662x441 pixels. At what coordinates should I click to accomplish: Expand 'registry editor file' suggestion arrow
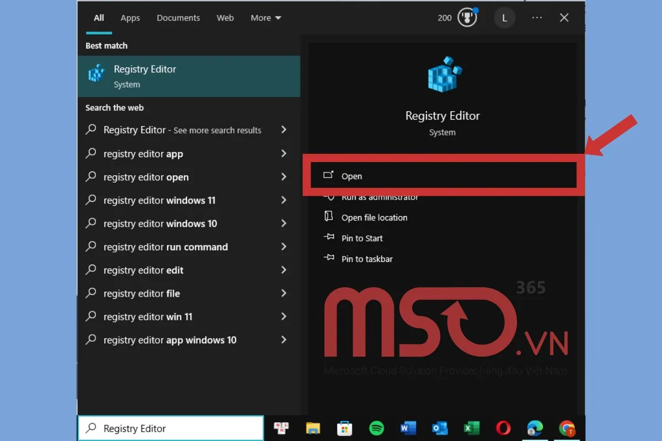[x=284, y=293]
